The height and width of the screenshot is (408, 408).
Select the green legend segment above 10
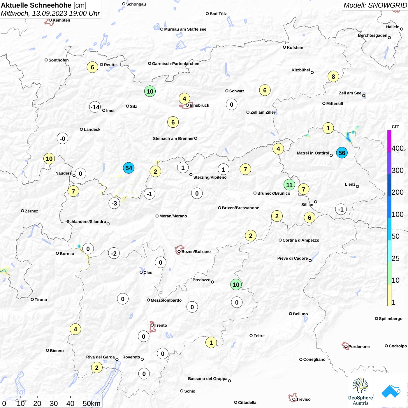tap(389, 273)
